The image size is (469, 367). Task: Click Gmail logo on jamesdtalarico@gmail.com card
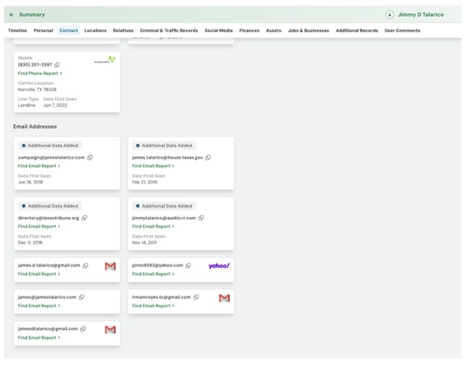pos(110,330)
